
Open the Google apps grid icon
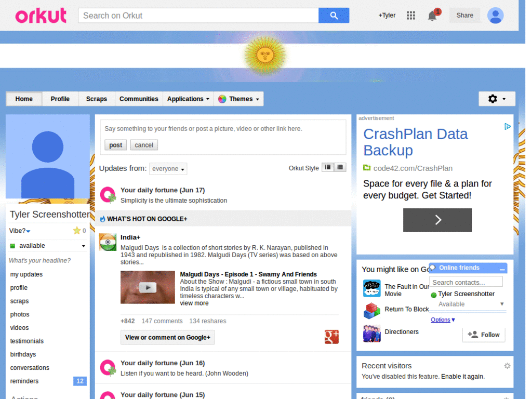click(x=411, y=15)
